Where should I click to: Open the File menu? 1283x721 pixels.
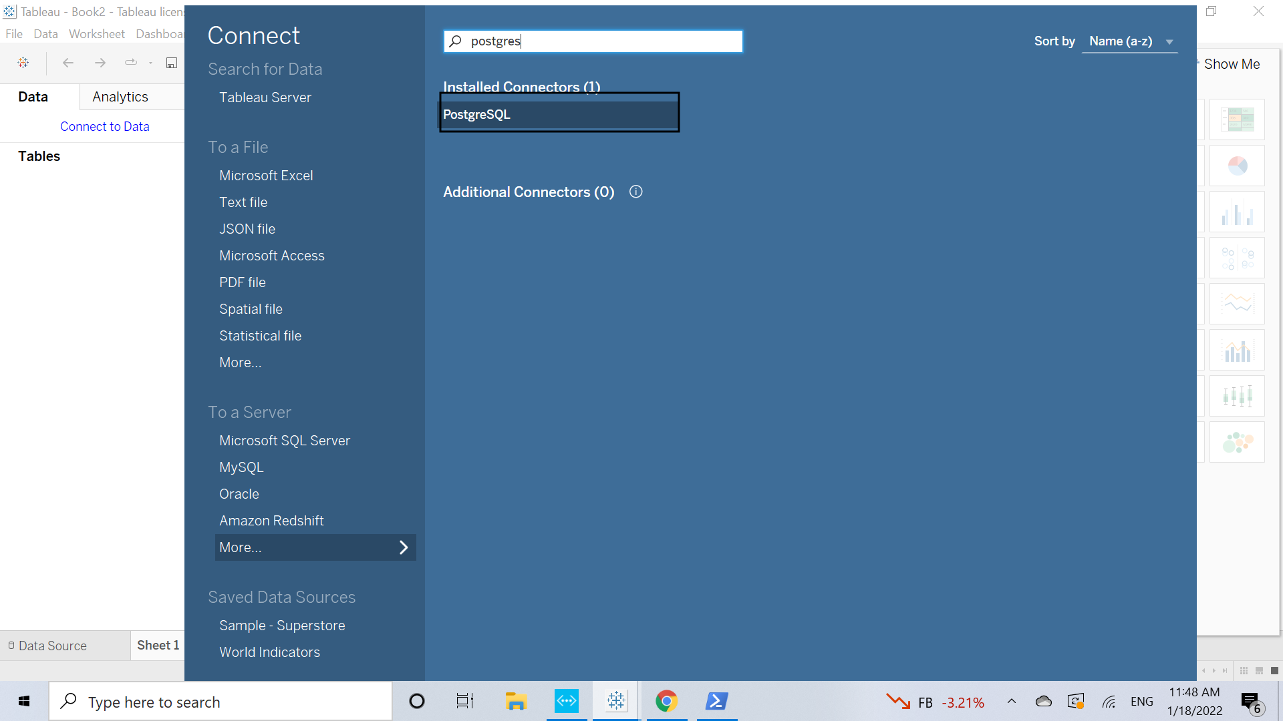14,34
